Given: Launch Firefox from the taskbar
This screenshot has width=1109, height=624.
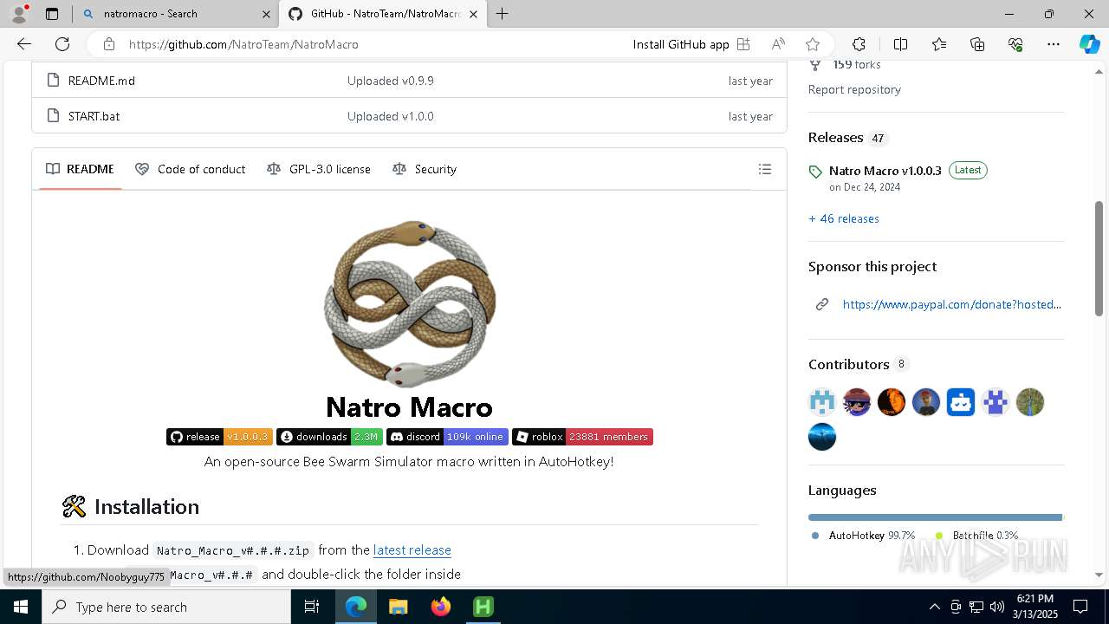Looking at the screenshot, I should pyautogui.click(x=440, y=607).
